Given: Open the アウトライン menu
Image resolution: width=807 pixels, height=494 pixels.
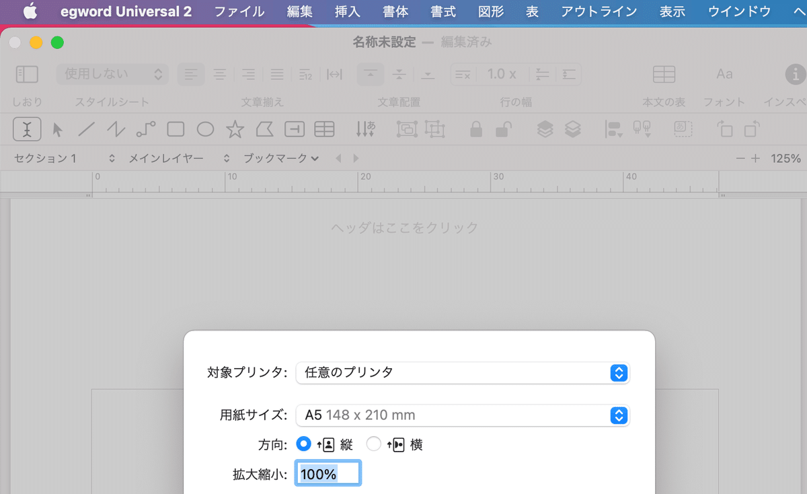Looking at the screenshot, I should pyautogui.click(x=599, y=11).
